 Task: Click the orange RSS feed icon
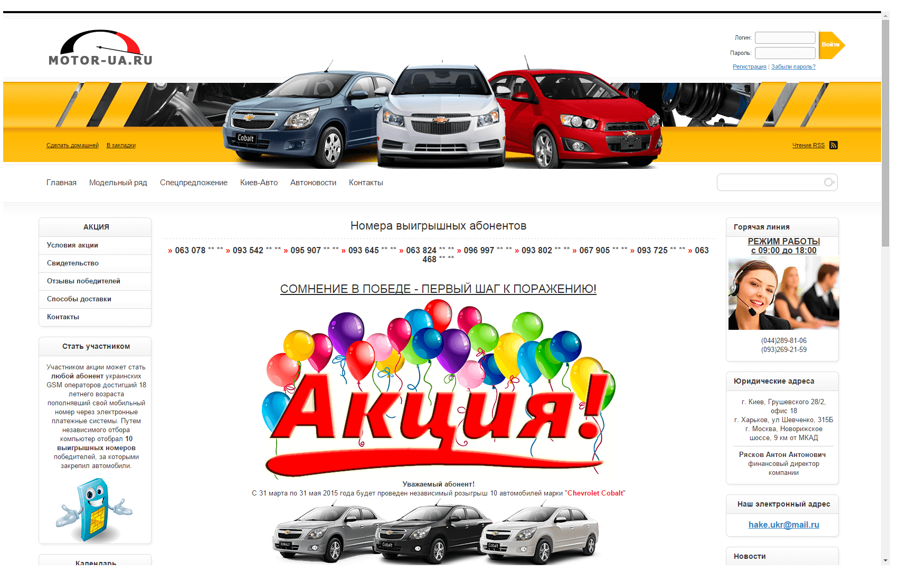click(834, 145)
